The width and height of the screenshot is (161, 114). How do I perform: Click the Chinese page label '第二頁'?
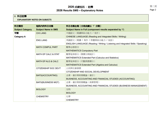point(153,6)
